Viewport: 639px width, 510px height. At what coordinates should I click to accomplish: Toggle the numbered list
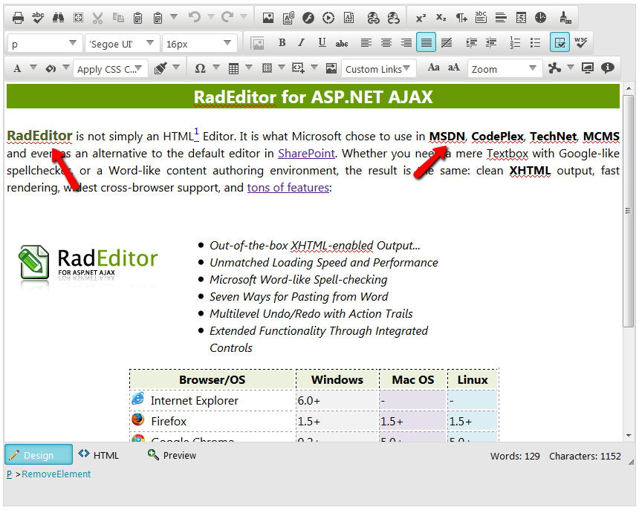pos(515,42)
